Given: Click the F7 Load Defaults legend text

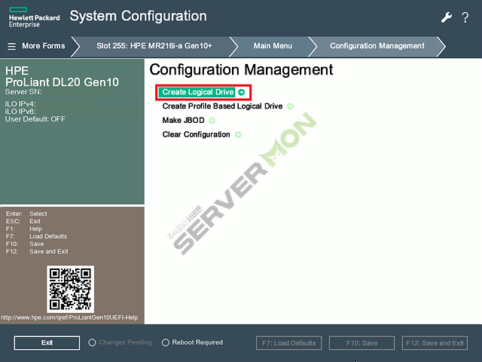Looking at the screenshot, I should click(x=36, y=236).
